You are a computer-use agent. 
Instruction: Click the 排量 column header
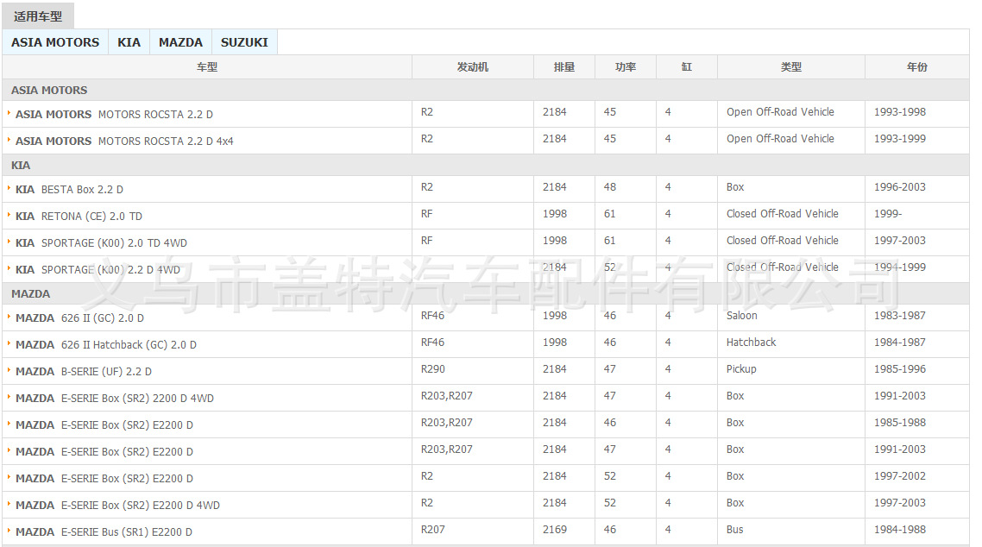pos(564,67)
